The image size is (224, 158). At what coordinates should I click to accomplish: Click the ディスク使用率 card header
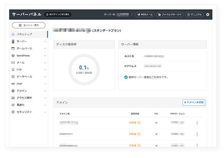(x=84, y=44)
